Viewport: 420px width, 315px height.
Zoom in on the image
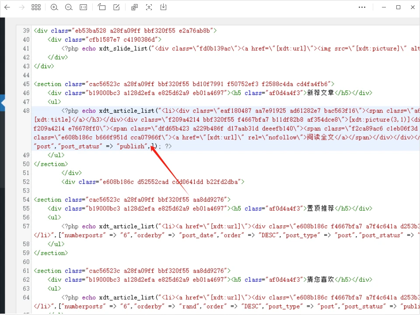[54, 7]
